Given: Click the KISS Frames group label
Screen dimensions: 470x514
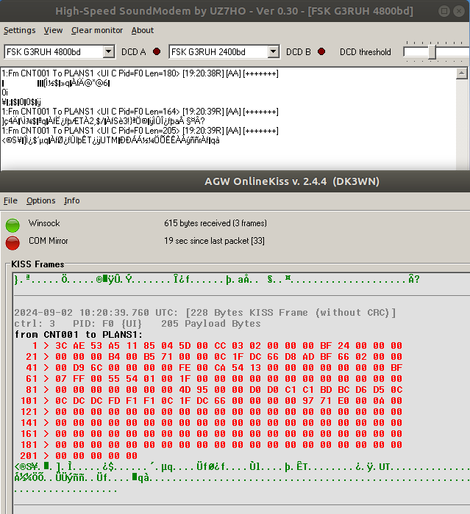Looking at the screenshot, I should point(38,264).
